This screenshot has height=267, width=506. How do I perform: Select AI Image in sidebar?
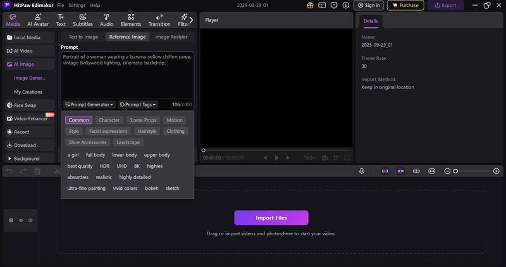click(30, 65)
